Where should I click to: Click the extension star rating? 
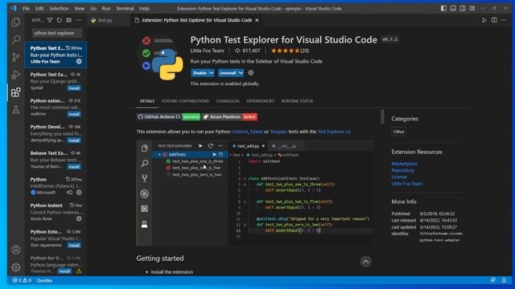[x=285, y=51]
